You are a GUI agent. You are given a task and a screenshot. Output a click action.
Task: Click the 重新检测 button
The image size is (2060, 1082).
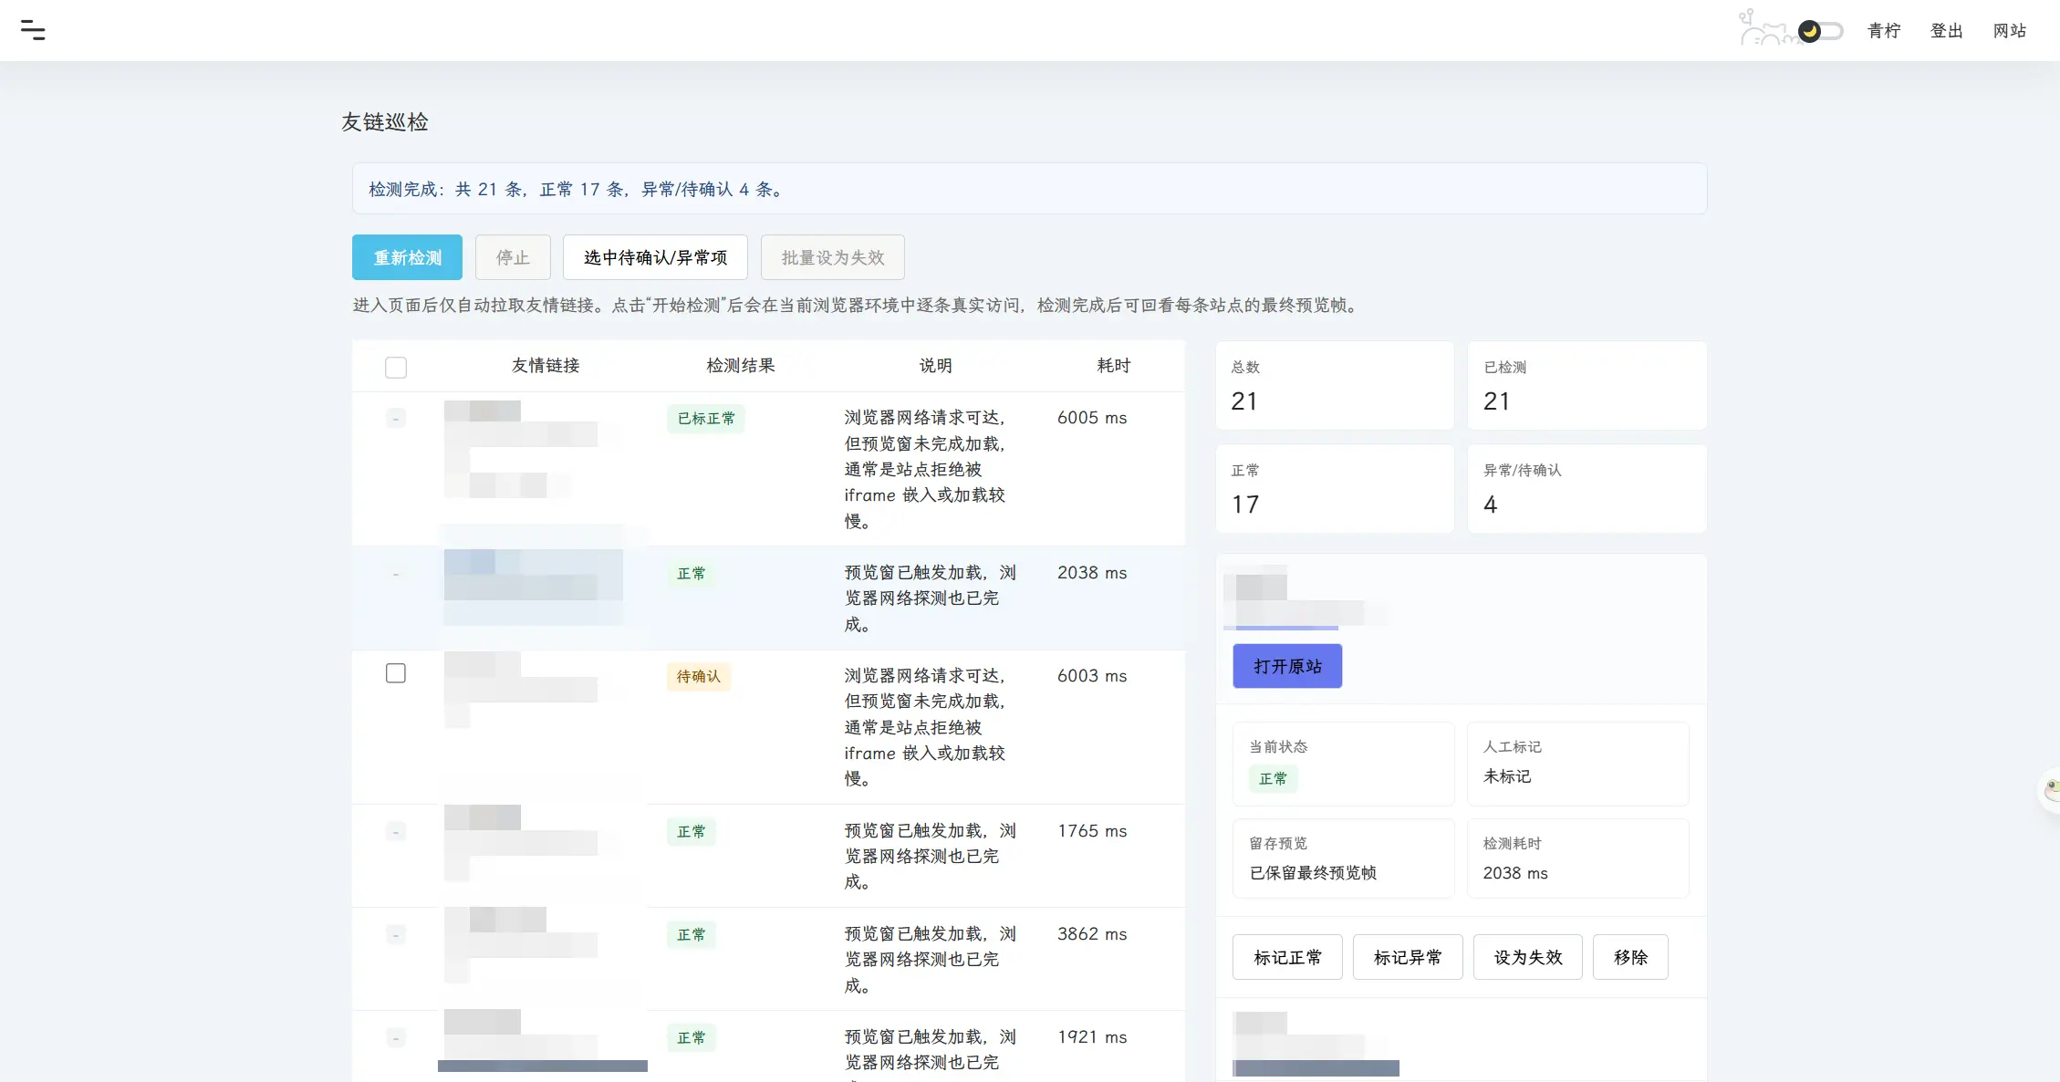(x=407, y=257)
